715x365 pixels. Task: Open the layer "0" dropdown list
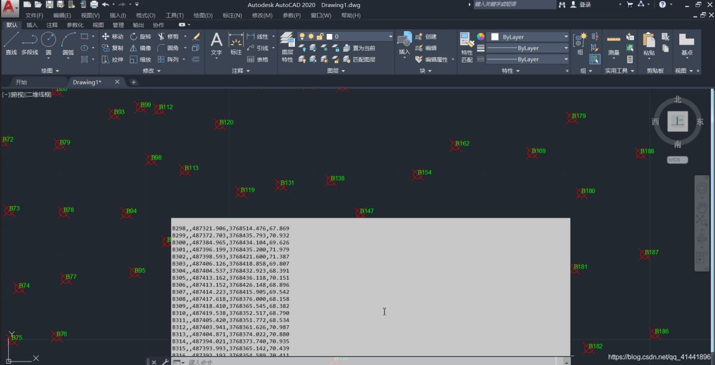tap(390, 36)
